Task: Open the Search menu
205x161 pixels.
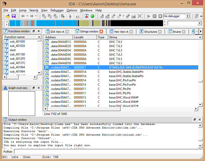Action: (34, 10)
